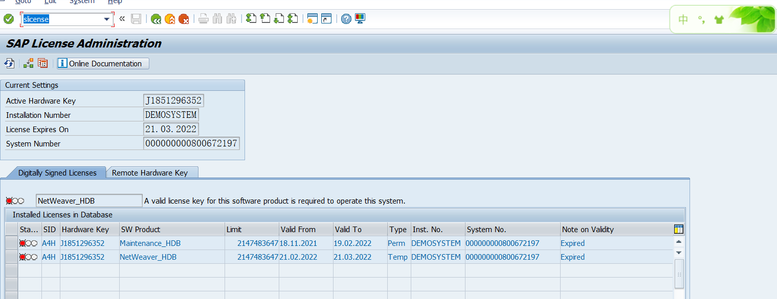Viewport: 777px width, 299px height.
Task: Click the Print icon
Action: [x=203, y=19]
